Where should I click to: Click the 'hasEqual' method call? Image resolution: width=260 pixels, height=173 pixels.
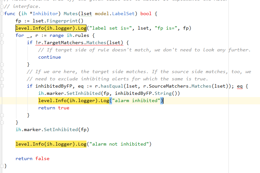point(112,86)
